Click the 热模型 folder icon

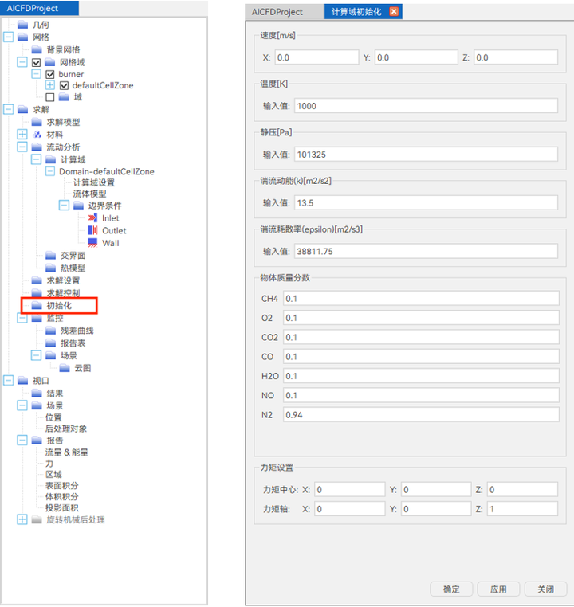pyautogui.click(x=51, y=268)
